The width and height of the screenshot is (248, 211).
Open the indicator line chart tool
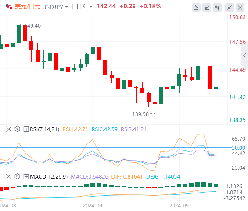(x=196, y=7)
